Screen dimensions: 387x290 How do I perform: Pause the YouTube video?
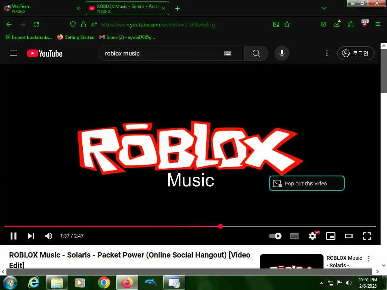coord(14,236)
